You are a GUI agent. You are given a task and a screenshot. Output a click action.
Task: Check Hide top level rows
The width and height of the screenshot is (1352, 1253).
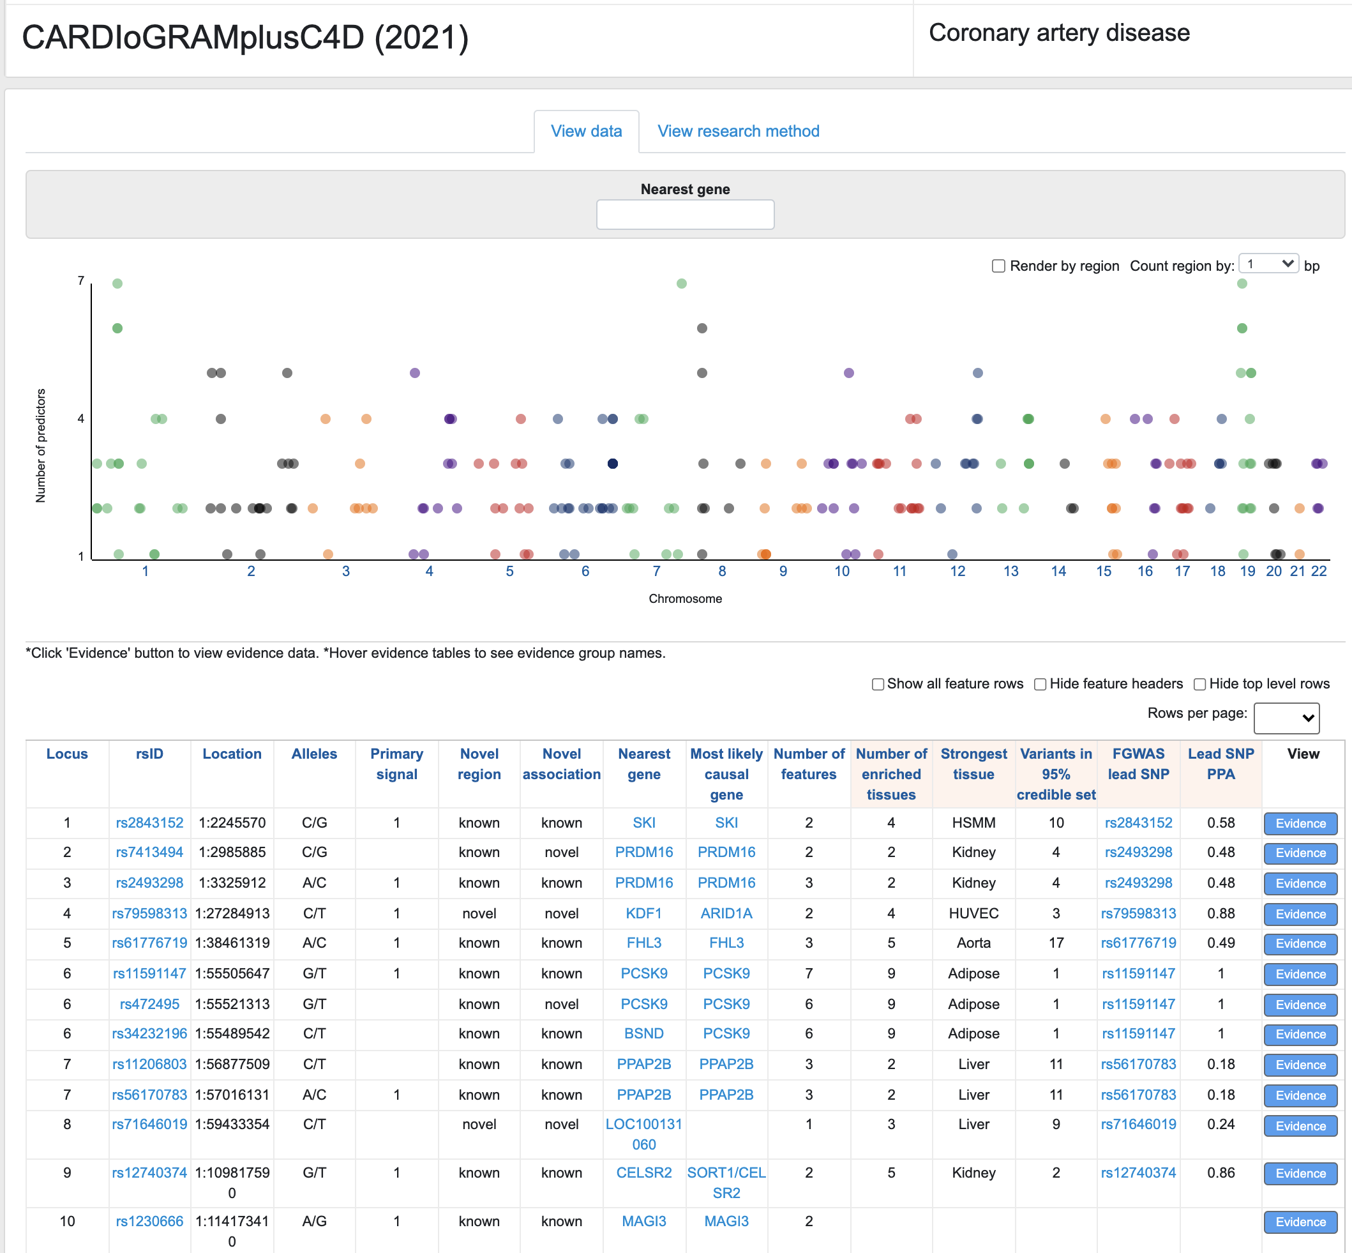coord(1199,684)
